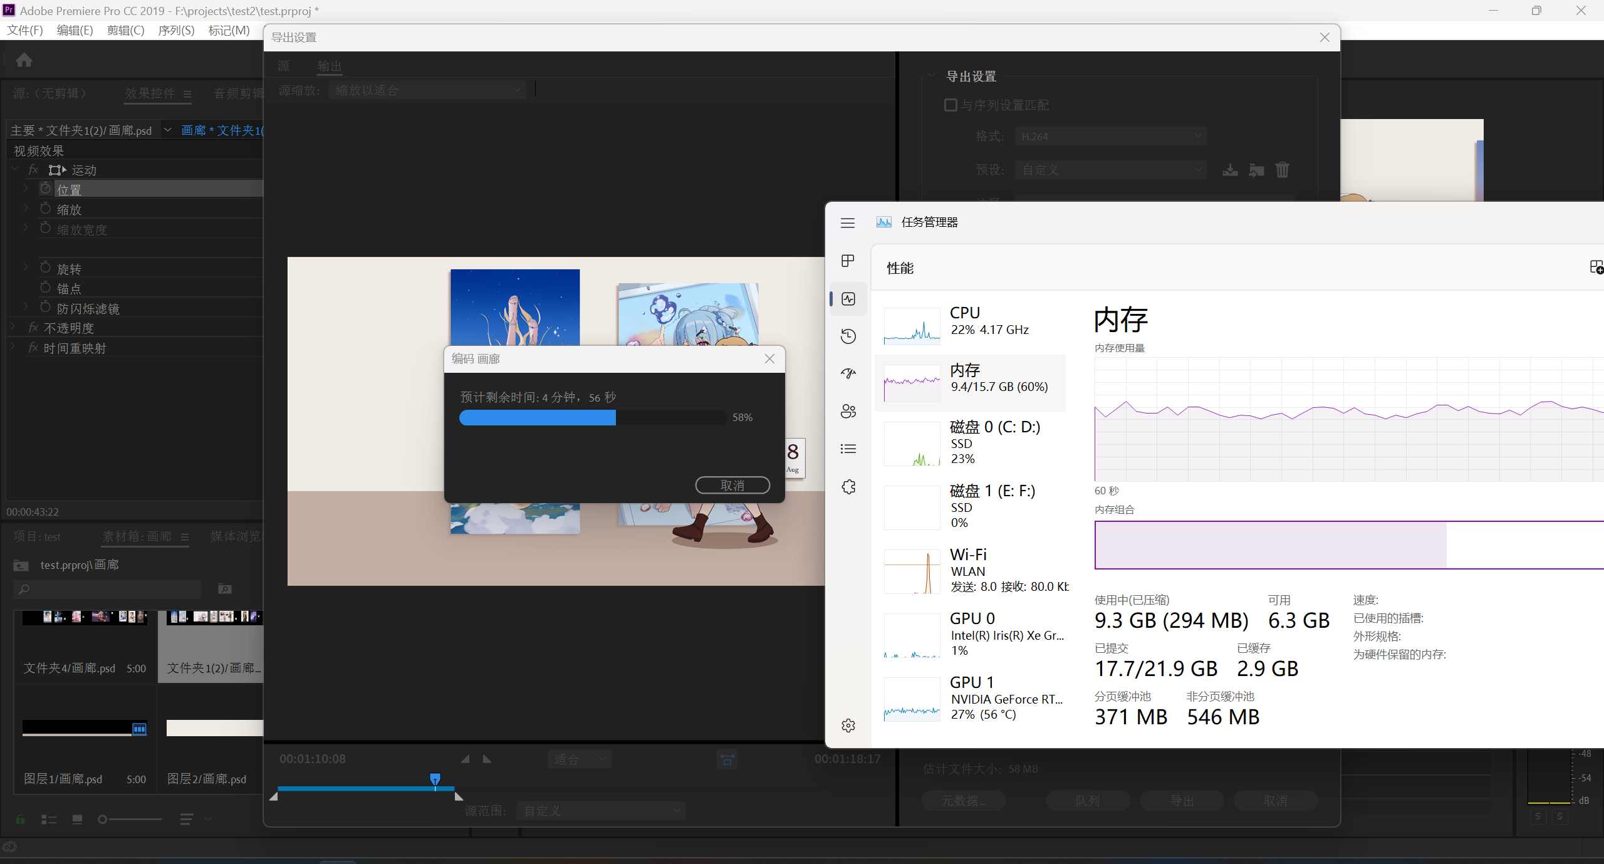Image resolution: width=1604 pixels, height=864 pixels.
Task: Open App history sidebar icon
Action: coord(848,336)
